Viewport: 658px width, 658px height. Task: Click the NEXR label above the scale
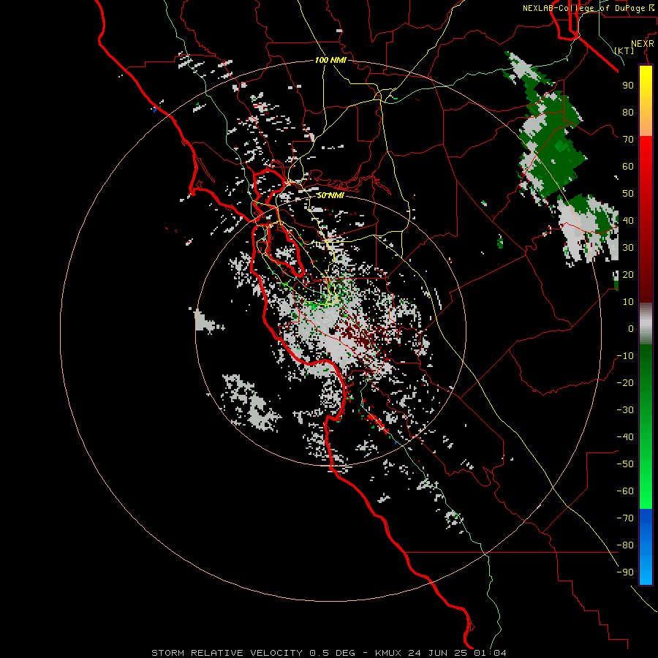tap(642, 44)
